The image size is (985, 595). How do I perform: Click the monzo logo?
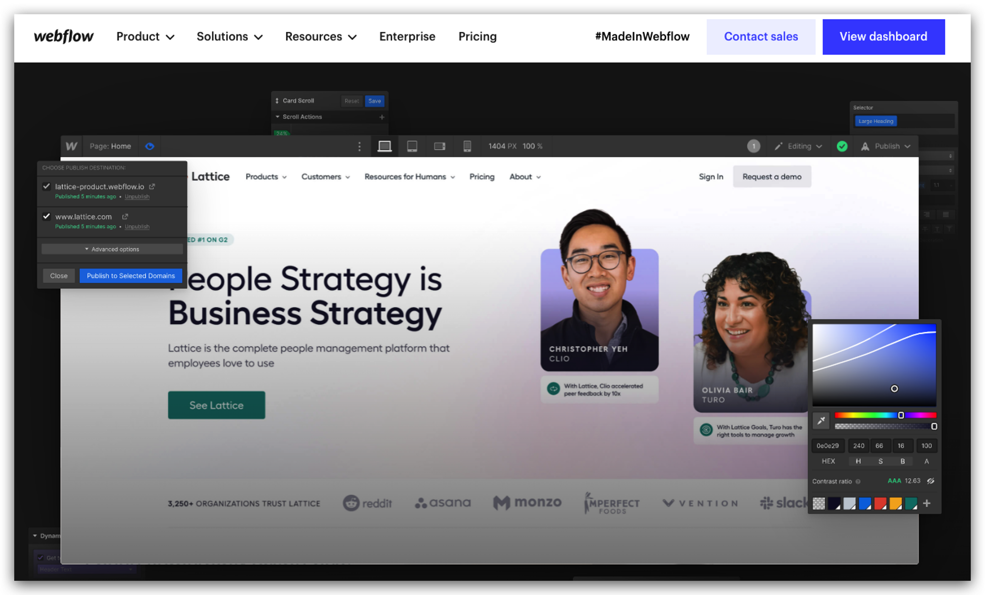tap(527, 503)
